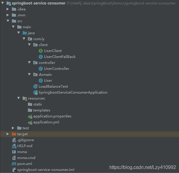The image size is (179, 173).
Task: Click the HELP.md markdown file icon
Action: coord(14,146)
